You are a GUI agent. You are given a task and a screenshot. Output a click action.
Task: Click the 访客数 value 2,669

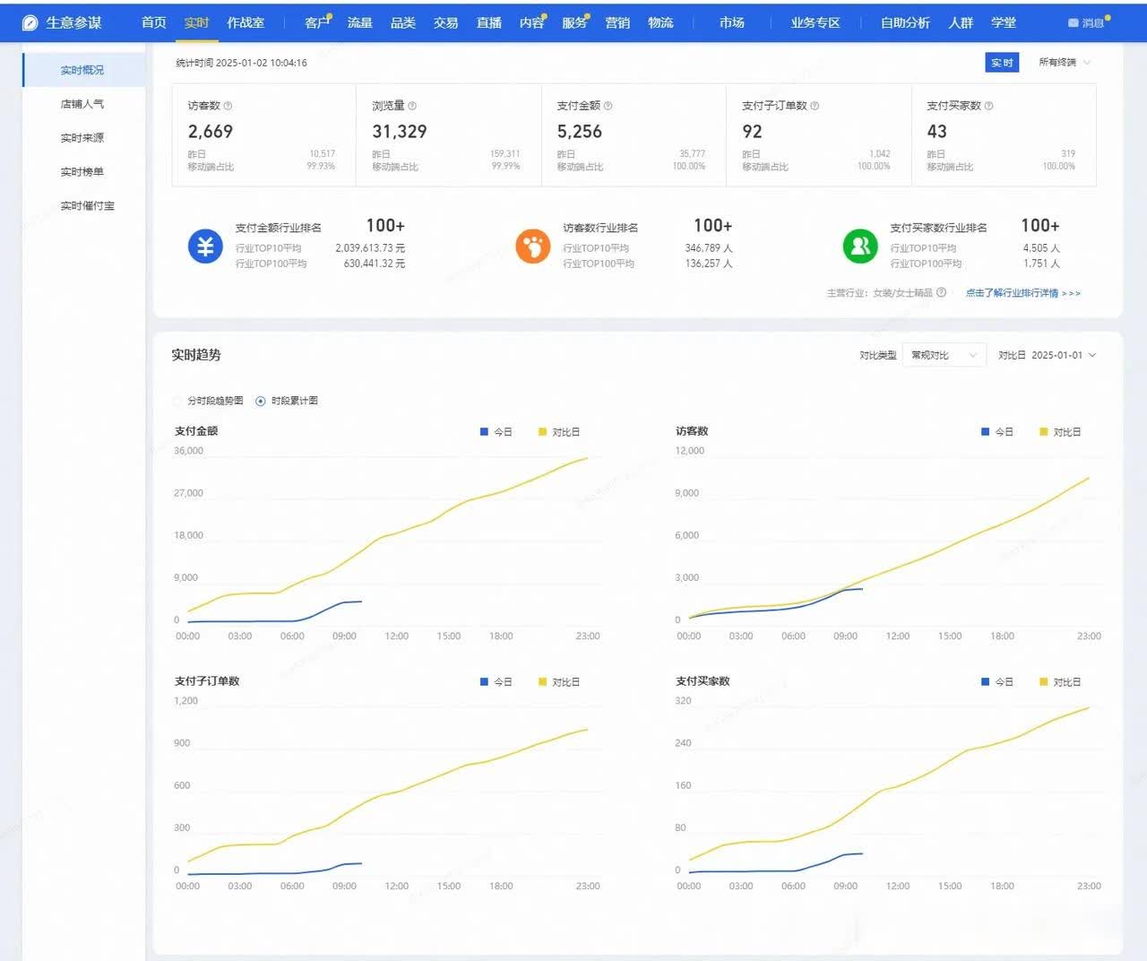point(211,132)
